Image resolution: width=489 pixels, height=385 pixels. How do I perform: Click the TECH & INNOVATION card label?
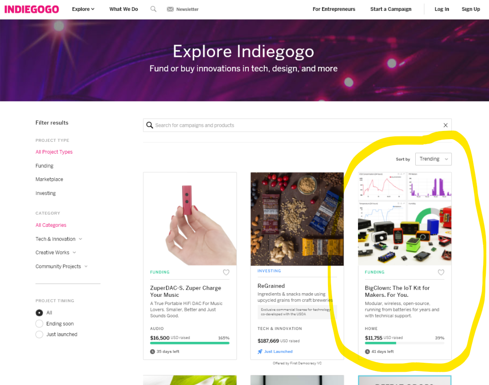(280, 329)
